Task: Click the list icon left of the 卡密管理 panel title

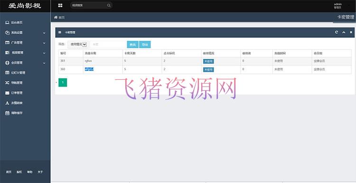Action: (x=60, y=32)
